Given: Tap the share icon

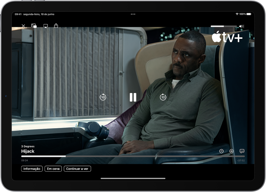Looking at the screenshot, I should [56, 26].
